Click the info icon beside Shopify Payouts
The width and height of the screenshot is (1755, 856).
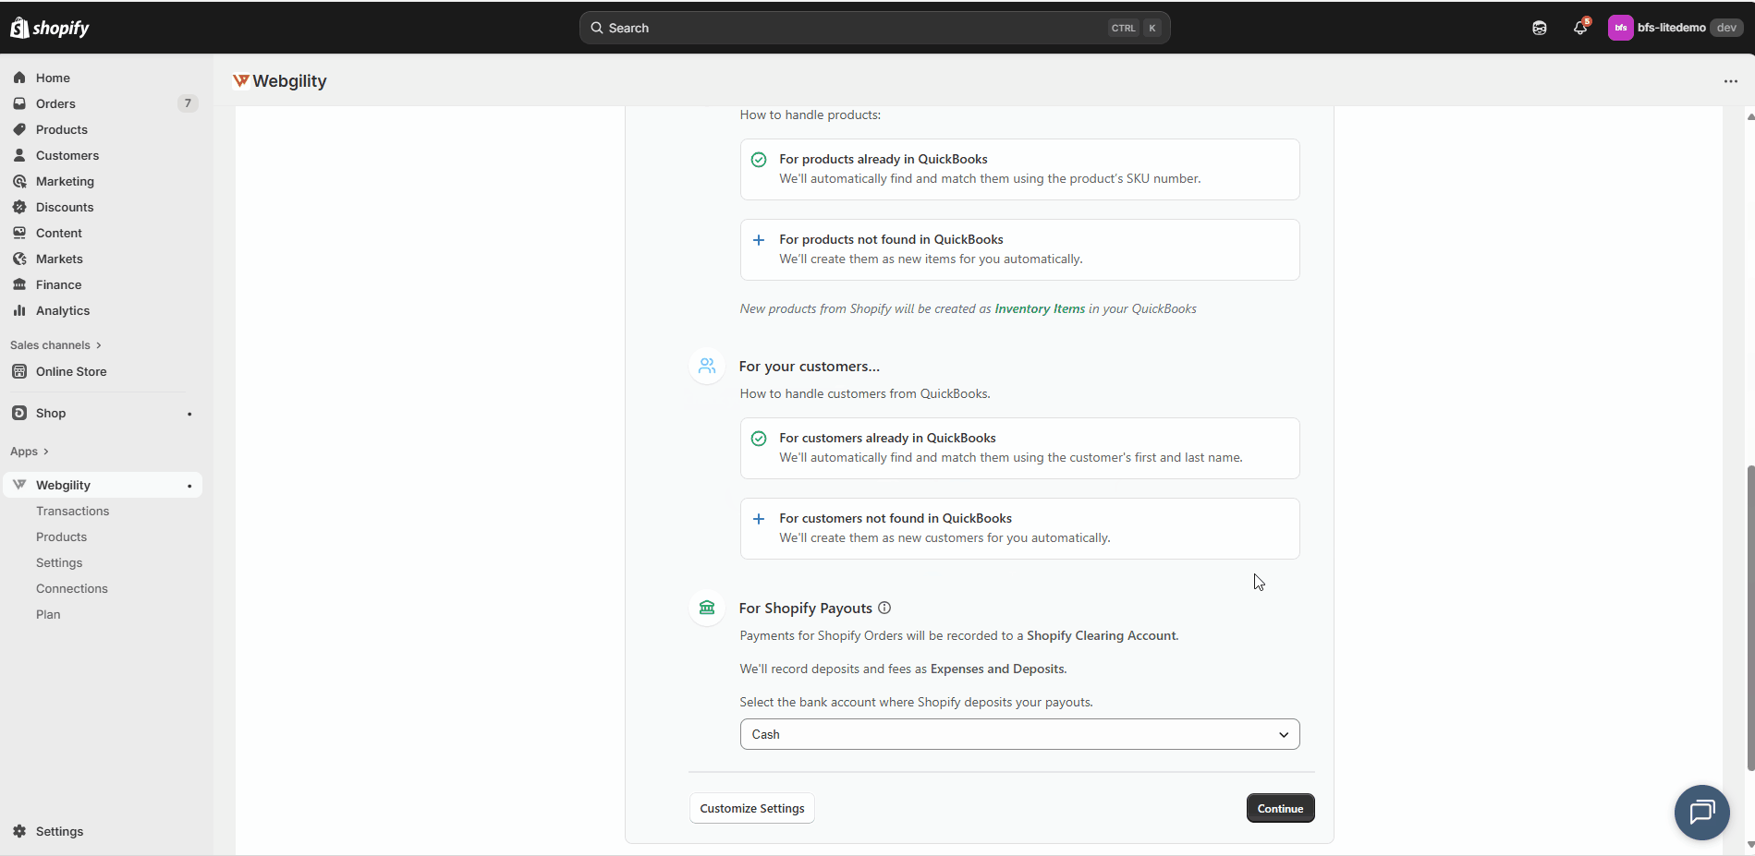(x=884, y=608)
